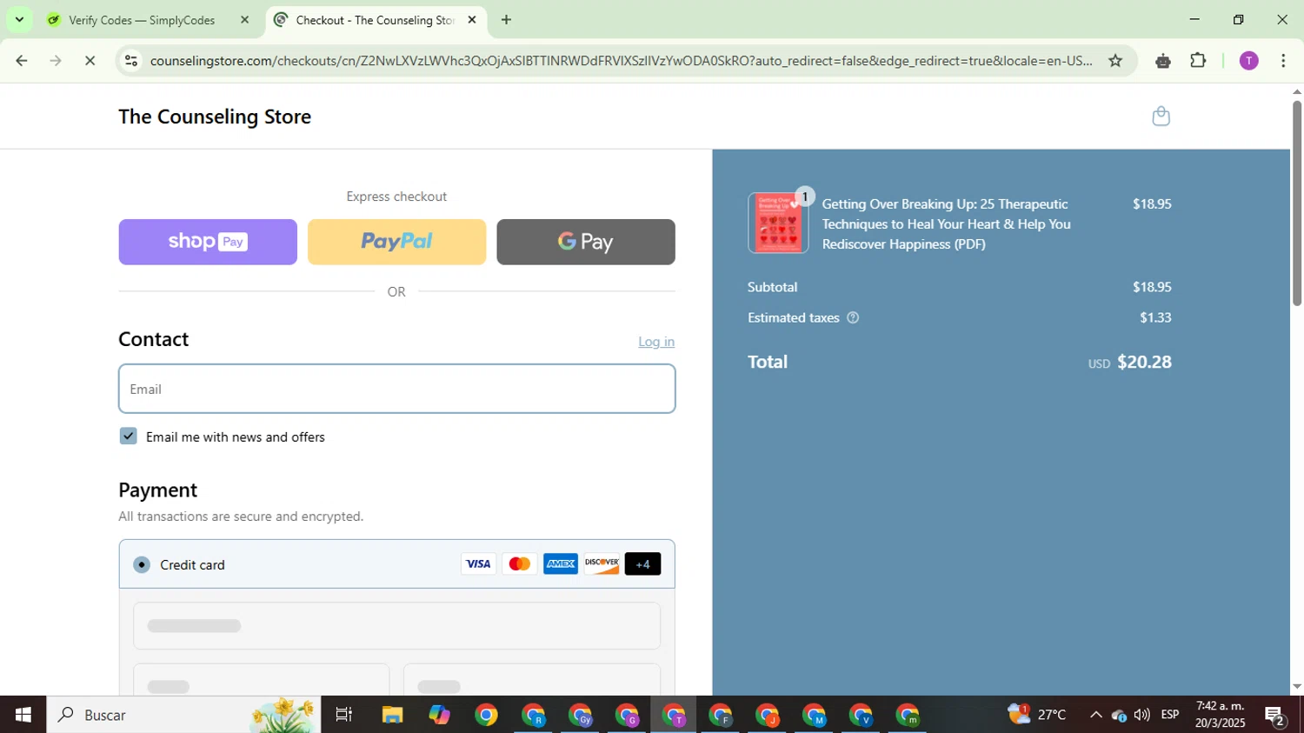The width and height of the screenshot is (1304, 733).
Task: Switch to the Checkout Counseling Store tab
Action: click(x=374, y=20)
